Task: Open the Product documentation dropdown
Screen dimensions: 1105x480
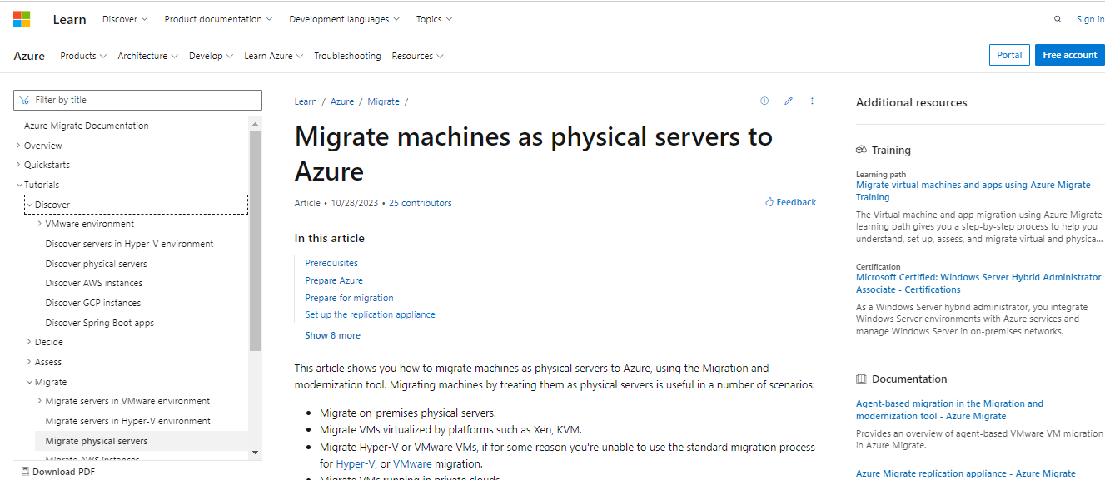Action: (218, 19)
